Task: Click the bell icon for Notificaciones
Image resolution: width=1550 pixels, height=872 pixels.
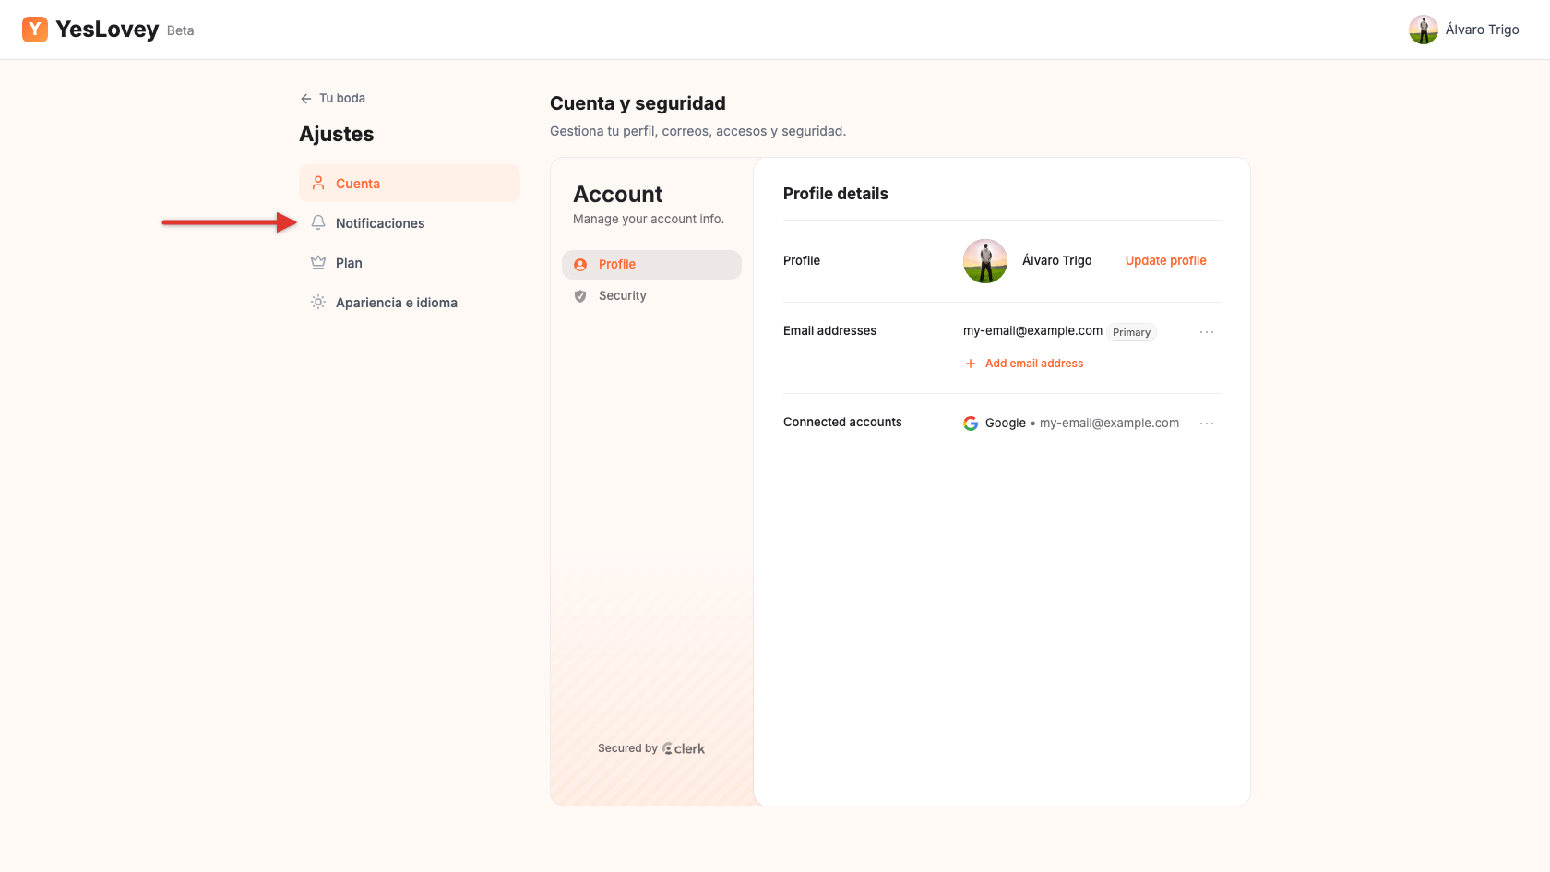Action: click(318, 222)
